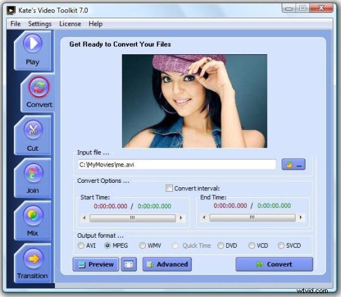This screenshot has width=341, height=297.
Task: Click Start Time left arrow
Action: click(x=85, y=218)
